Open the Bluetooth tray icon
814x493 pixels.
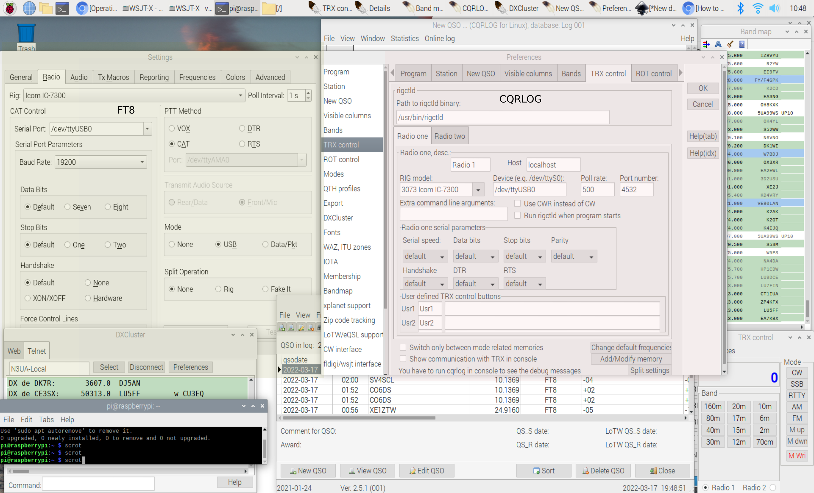point(740,8)
